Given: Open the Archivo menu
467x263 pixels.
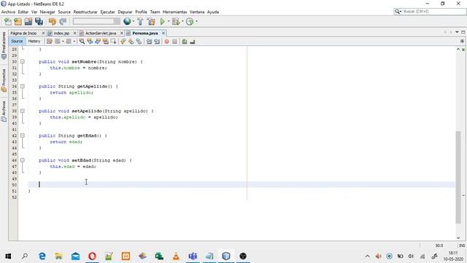Looking at the screenshot, I should pyautogui.click(x=8, y=12).
